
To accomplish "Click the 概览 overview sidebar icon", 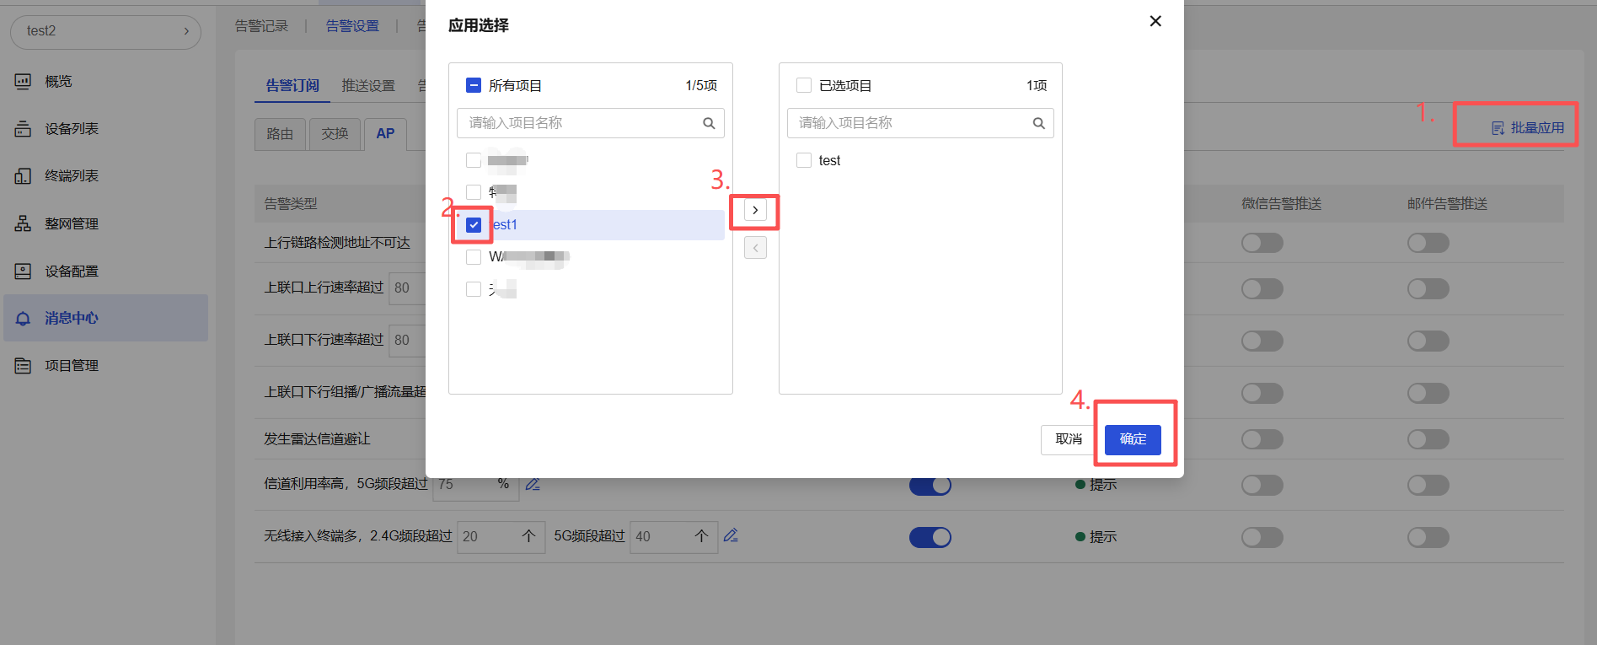I will pyautogui.click(x=23, y=81).
